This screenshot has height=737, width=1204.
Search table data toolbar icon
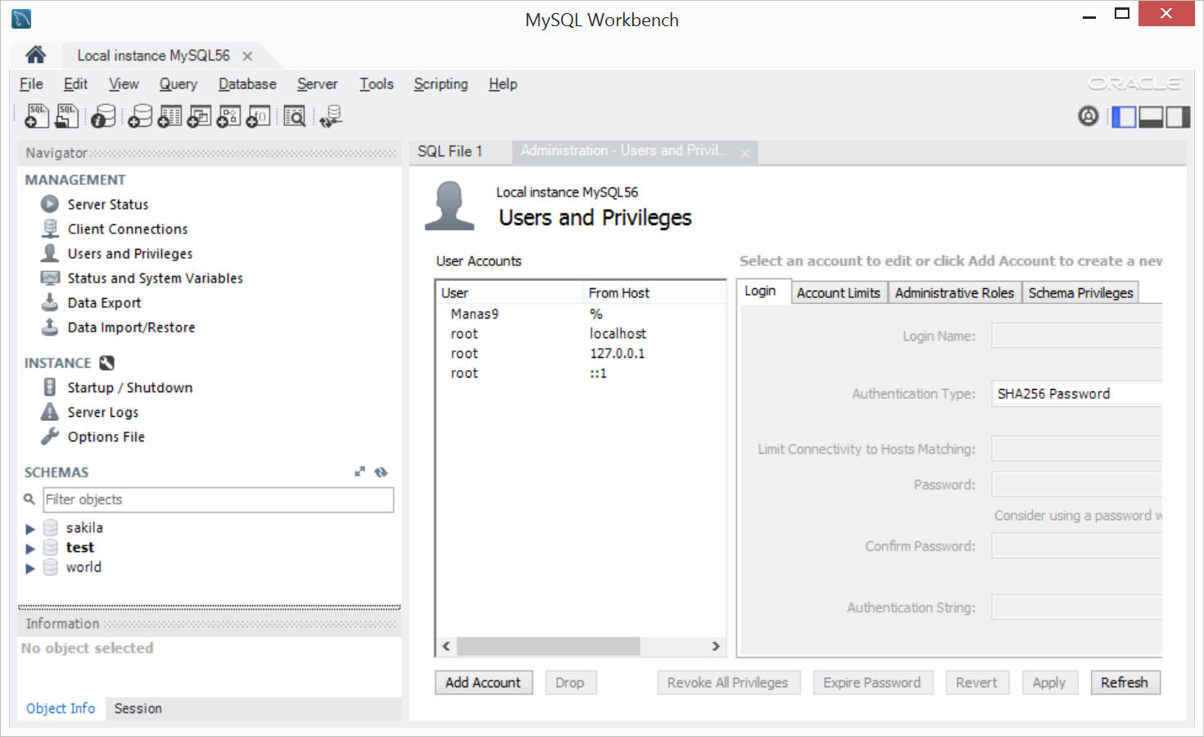tap(294, 116)
